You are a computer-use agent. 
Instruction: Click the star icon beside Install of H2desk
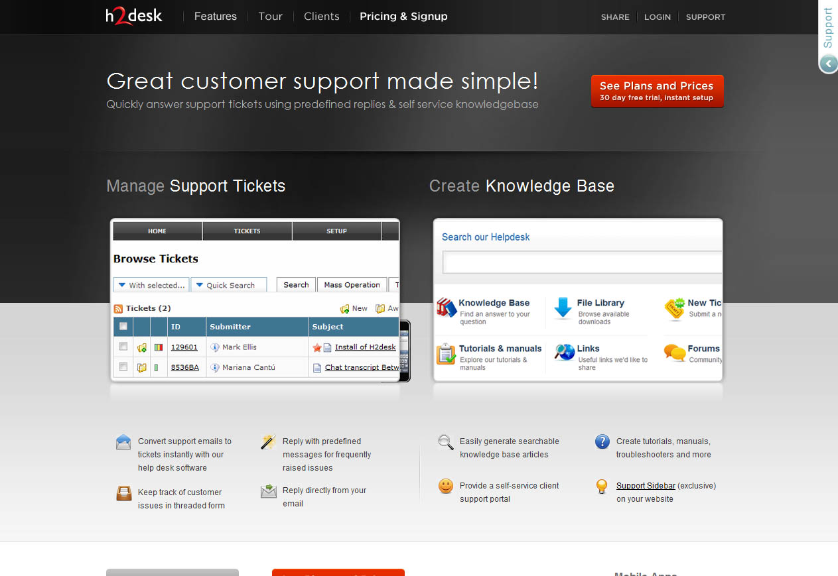click(316, 347)
